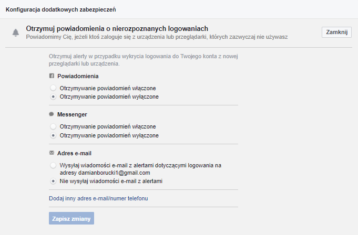Click the bell notification icon
358x235 pixels.
[x=15, y=33]
